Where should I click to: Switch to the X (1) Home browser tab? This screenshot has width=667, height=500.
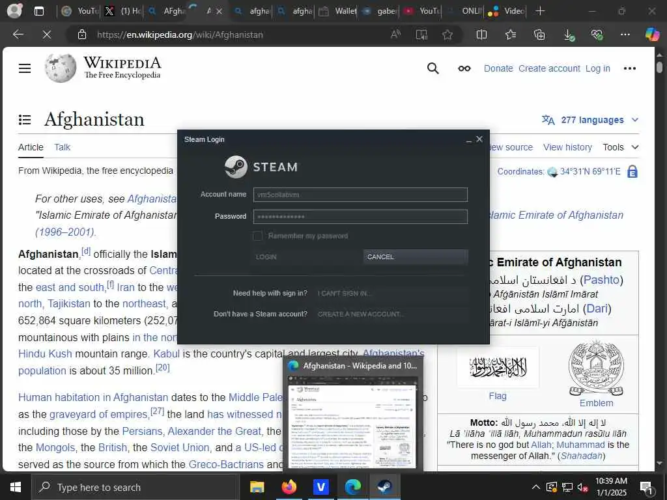coord(122,11)
